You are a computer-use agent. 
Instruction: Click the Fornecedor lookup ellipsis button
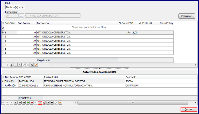[22, 16]
